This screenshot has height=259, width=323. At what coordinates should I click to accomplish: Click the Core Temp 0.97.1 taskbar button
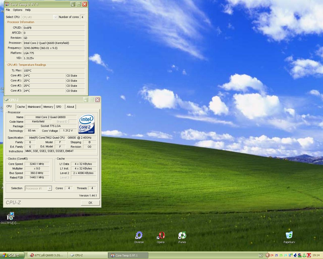click(128, 255)
